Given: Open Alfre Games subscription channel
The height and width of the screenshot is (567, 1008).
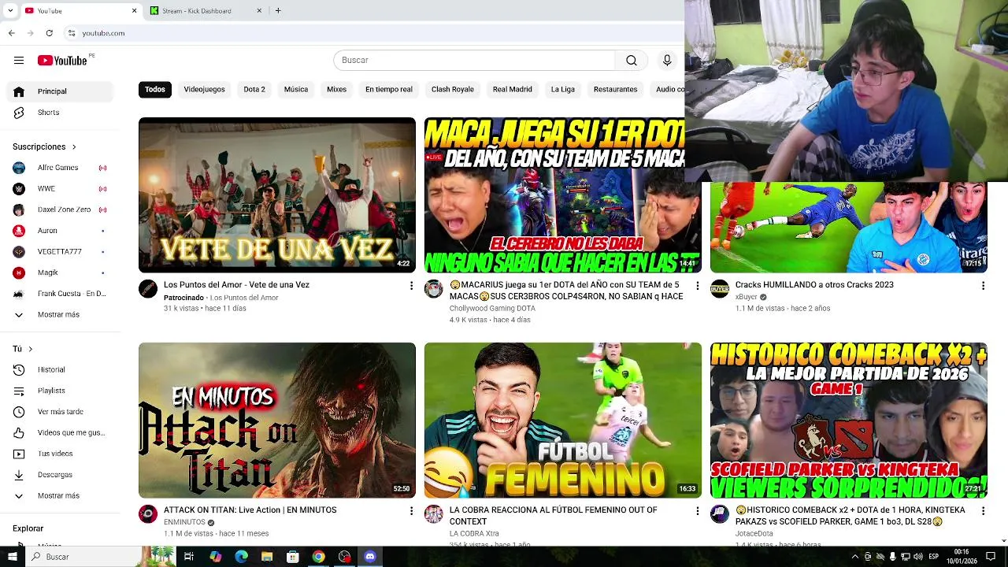Looking at the screenshot, I should [60, 168].
